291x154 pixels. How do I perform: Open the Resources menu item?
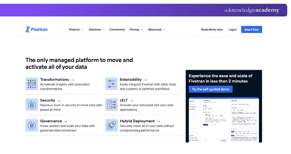(x=155, y=29)
